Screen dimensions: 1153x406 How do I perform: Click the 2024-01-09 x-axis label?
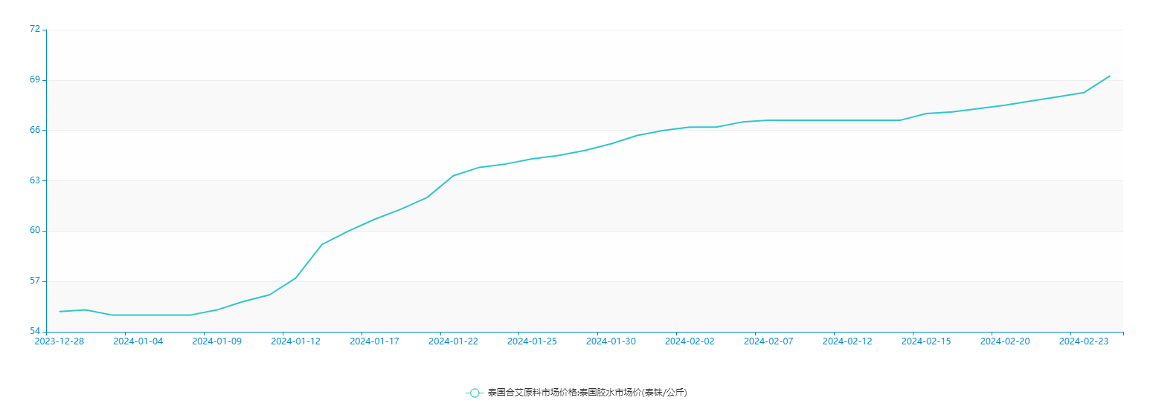pos(216,341)
